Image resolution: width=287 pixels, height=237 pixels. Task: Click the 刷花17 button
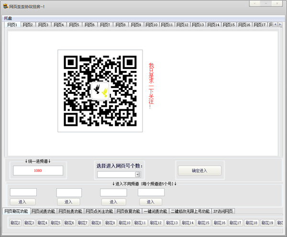(235, 223)
